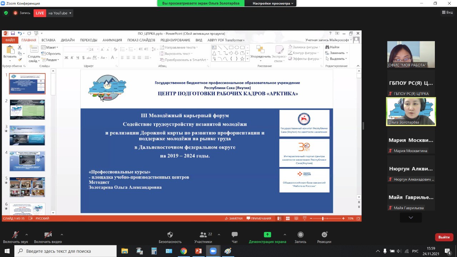Open PowerPoint from the Windows taskbar
Viewport: 457px width, 257px height.
[198, 251]
